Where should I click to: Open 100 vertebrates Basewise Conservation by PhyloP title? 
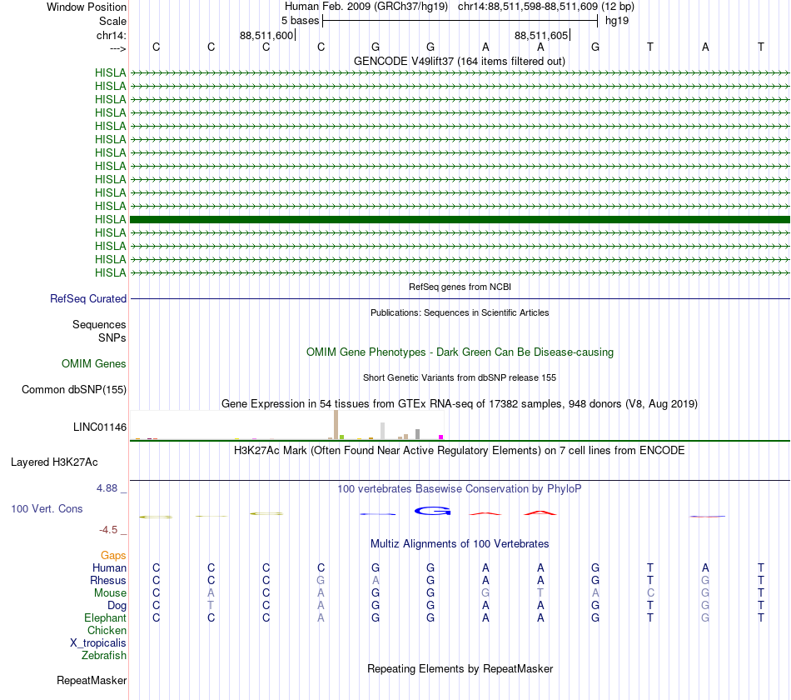pos(460,489)
